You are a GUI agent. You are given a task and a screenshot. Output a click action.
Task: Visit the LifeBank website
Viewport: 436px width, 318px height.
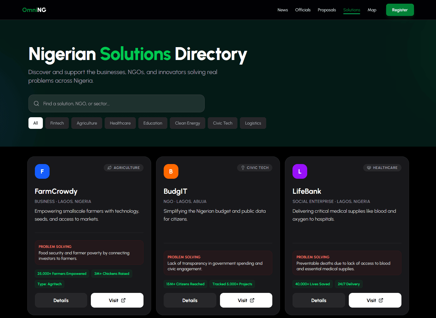coord(375,300)
